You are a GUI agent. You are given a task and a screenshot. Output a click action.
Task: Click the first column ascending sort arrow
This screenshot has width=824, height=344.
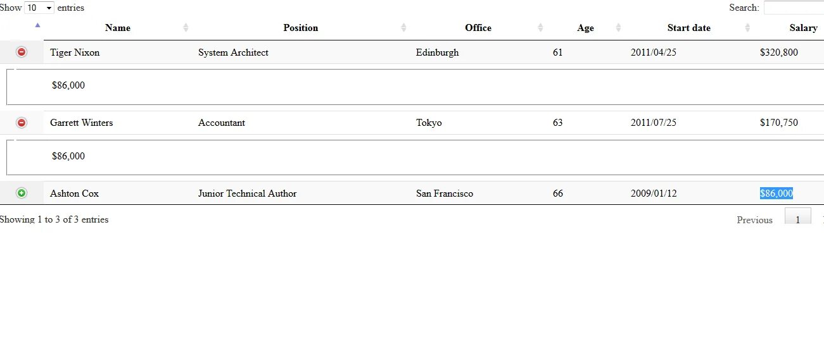click(37, 26)
